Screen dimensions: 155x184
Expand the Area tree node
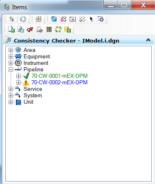(x=11, y=50)
